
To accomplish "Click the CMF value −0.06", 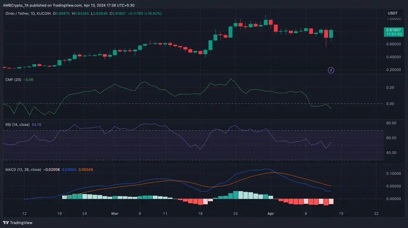I will 28,80.
